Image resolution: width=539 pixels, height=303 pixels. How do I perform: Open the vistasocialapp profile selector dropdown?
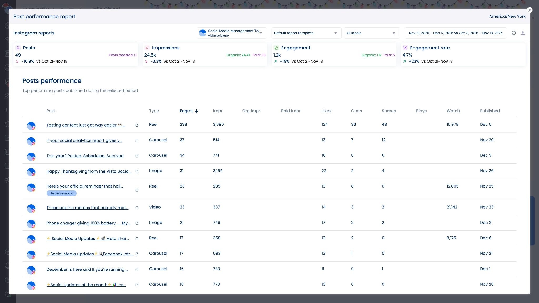[232, 33]
